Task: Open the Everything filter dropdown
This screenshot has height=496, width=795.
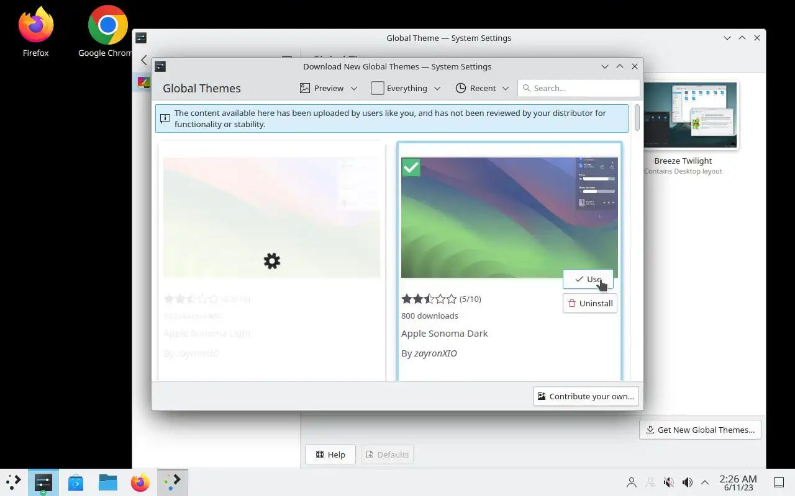Action: tap(406, 88)
